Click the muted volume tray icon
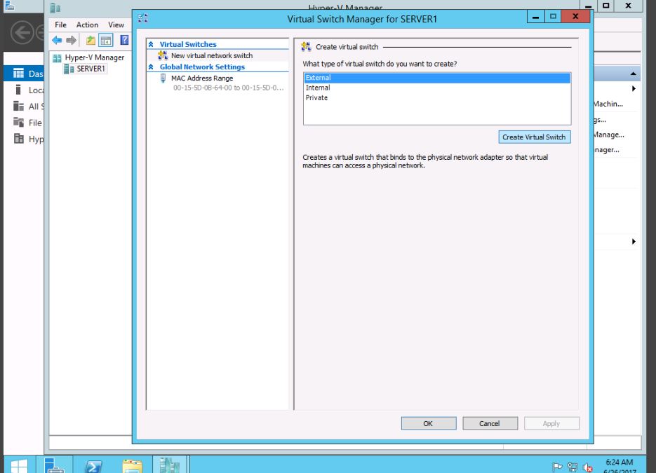 (x=587, y=467)
